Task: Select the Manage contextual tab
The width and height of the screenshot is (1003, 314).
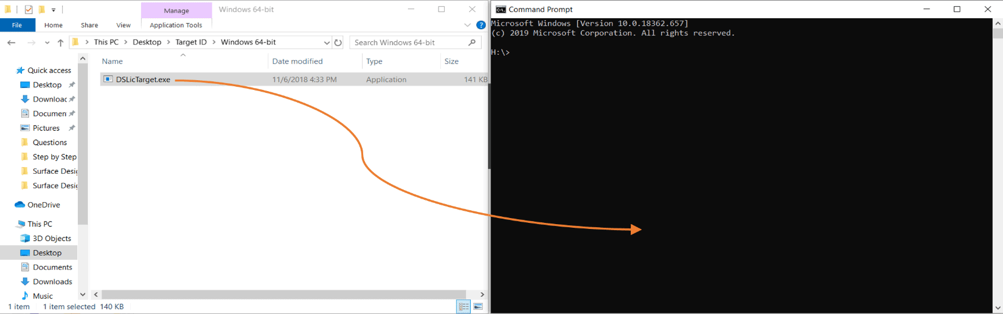Action: click(176, 10)
